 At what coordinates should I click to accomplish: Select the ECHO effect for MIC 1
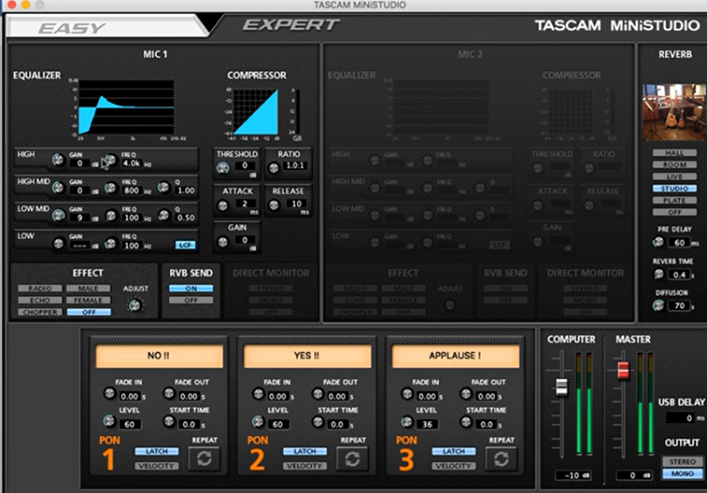pos(40,300)
